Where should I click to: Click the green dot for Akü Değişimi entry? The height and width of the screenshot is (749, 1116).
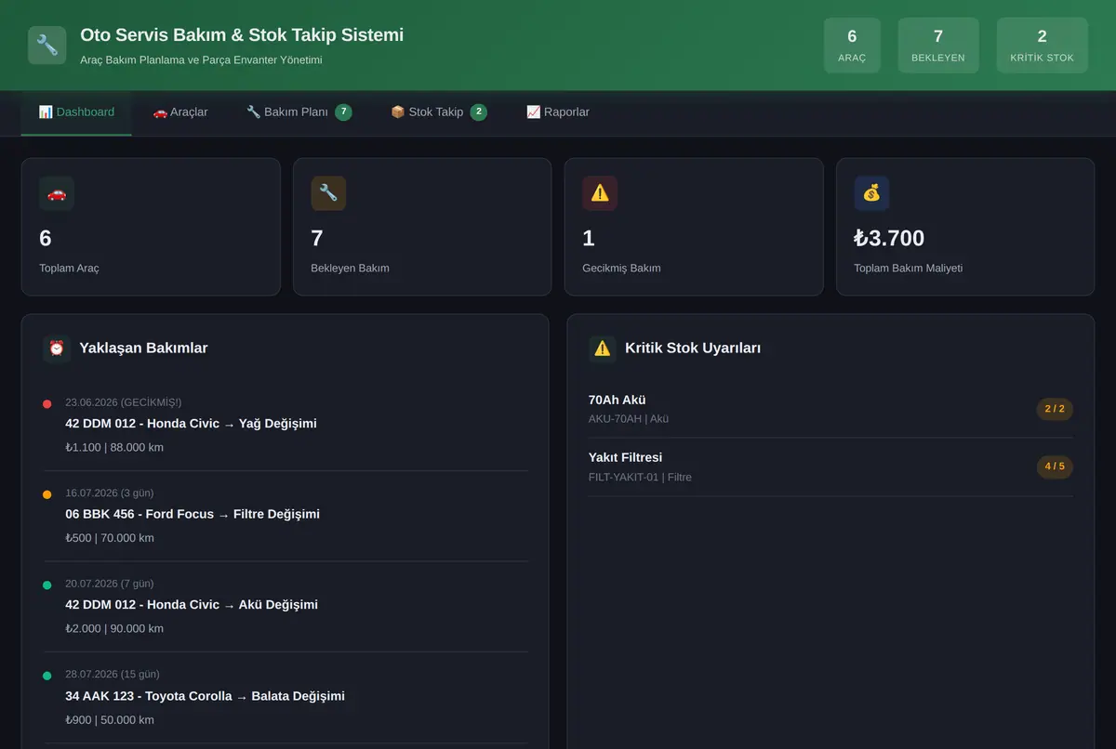pyautogui.click(x=47, y=585)
